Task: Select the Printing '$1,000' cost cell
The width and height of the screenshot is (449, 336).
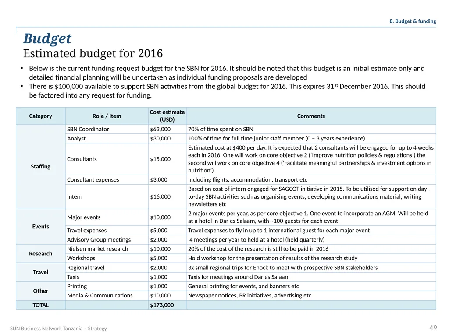Action: [x=167, y=286]
